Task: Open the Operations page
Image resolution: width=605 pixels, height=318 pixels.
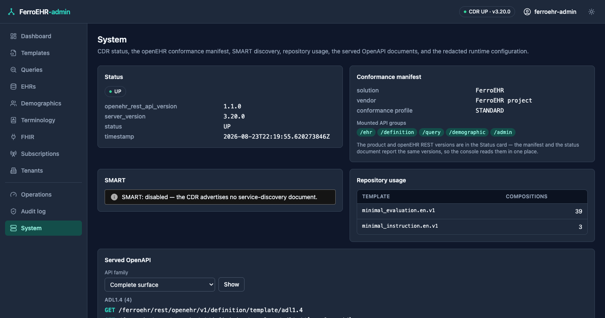Action: click(43, 194)
